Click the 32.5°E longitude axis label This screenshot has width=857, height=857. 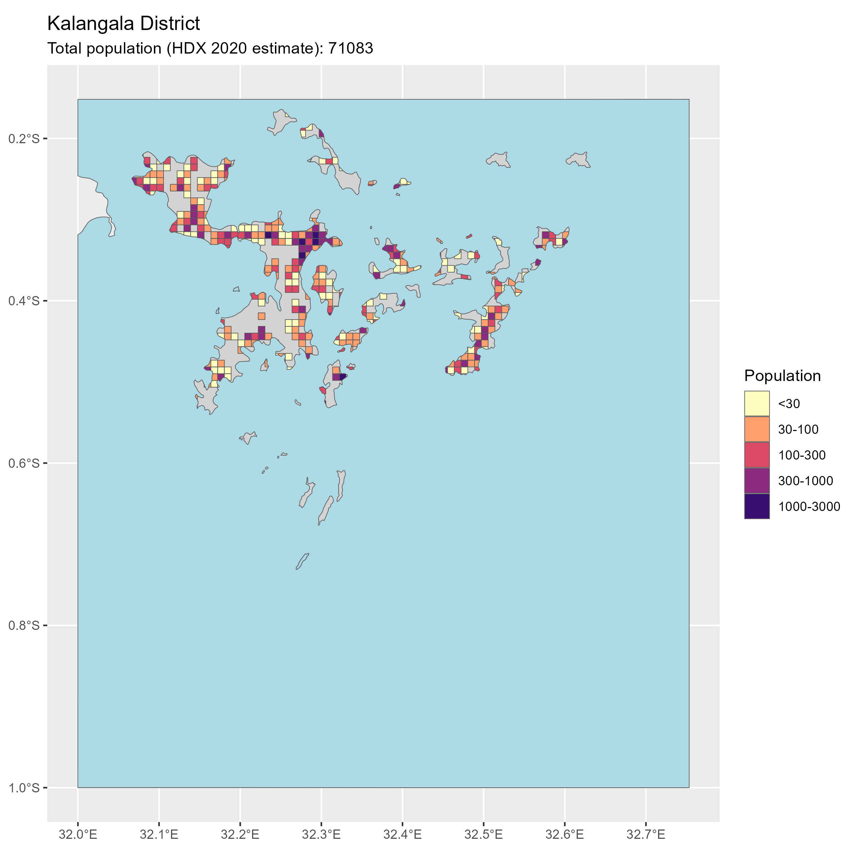[x=483, y=835]
